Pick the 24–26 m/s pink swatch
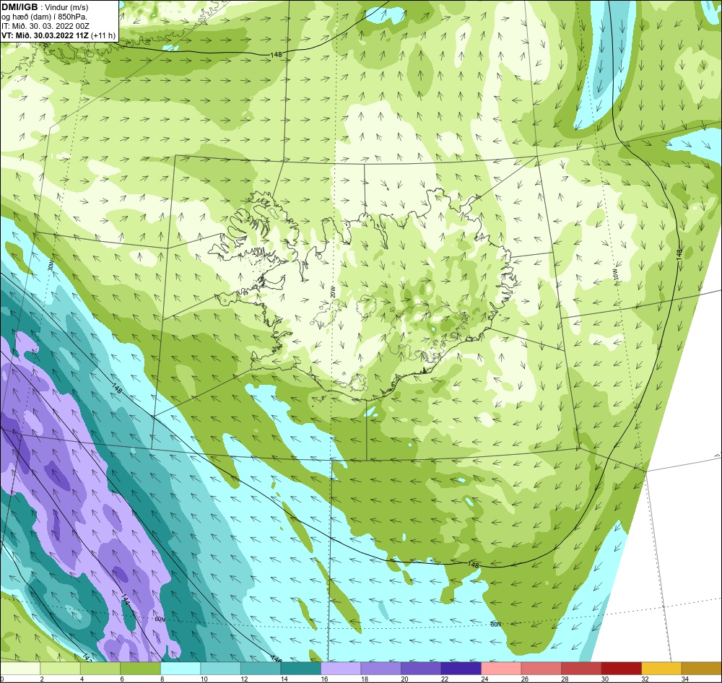The width and height of the screenshot is (722, 683). (x=501, y=669)
